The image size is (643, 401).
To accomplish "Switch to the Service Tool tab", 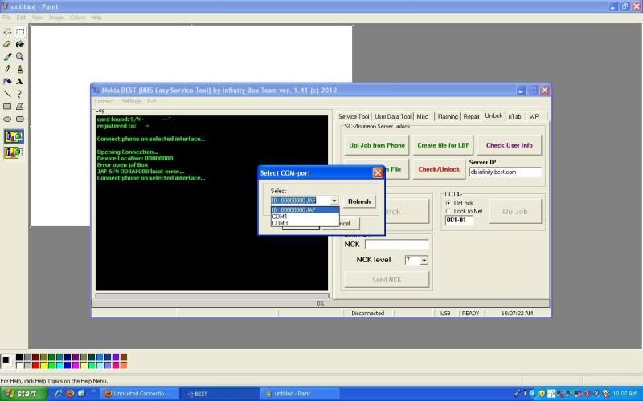I will click(x=354, y=116).
